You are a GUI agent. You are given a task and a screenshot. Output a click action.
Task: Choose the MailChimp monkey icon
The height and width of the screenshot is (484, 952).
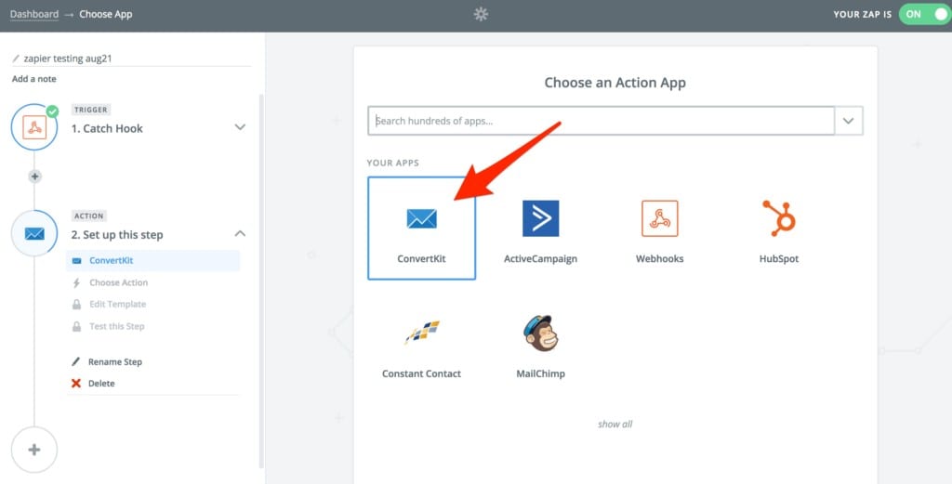[x=540, y=333]
